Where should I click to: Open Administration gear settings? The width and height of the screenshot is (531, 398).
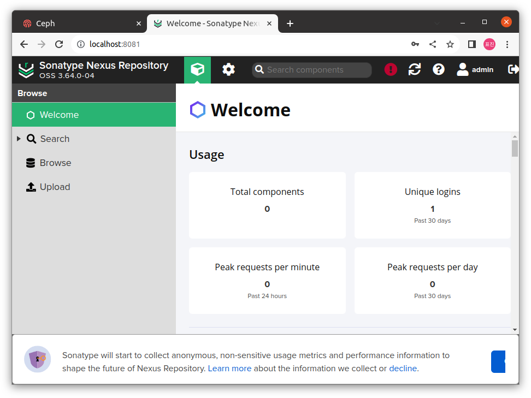tap(228, 70)
